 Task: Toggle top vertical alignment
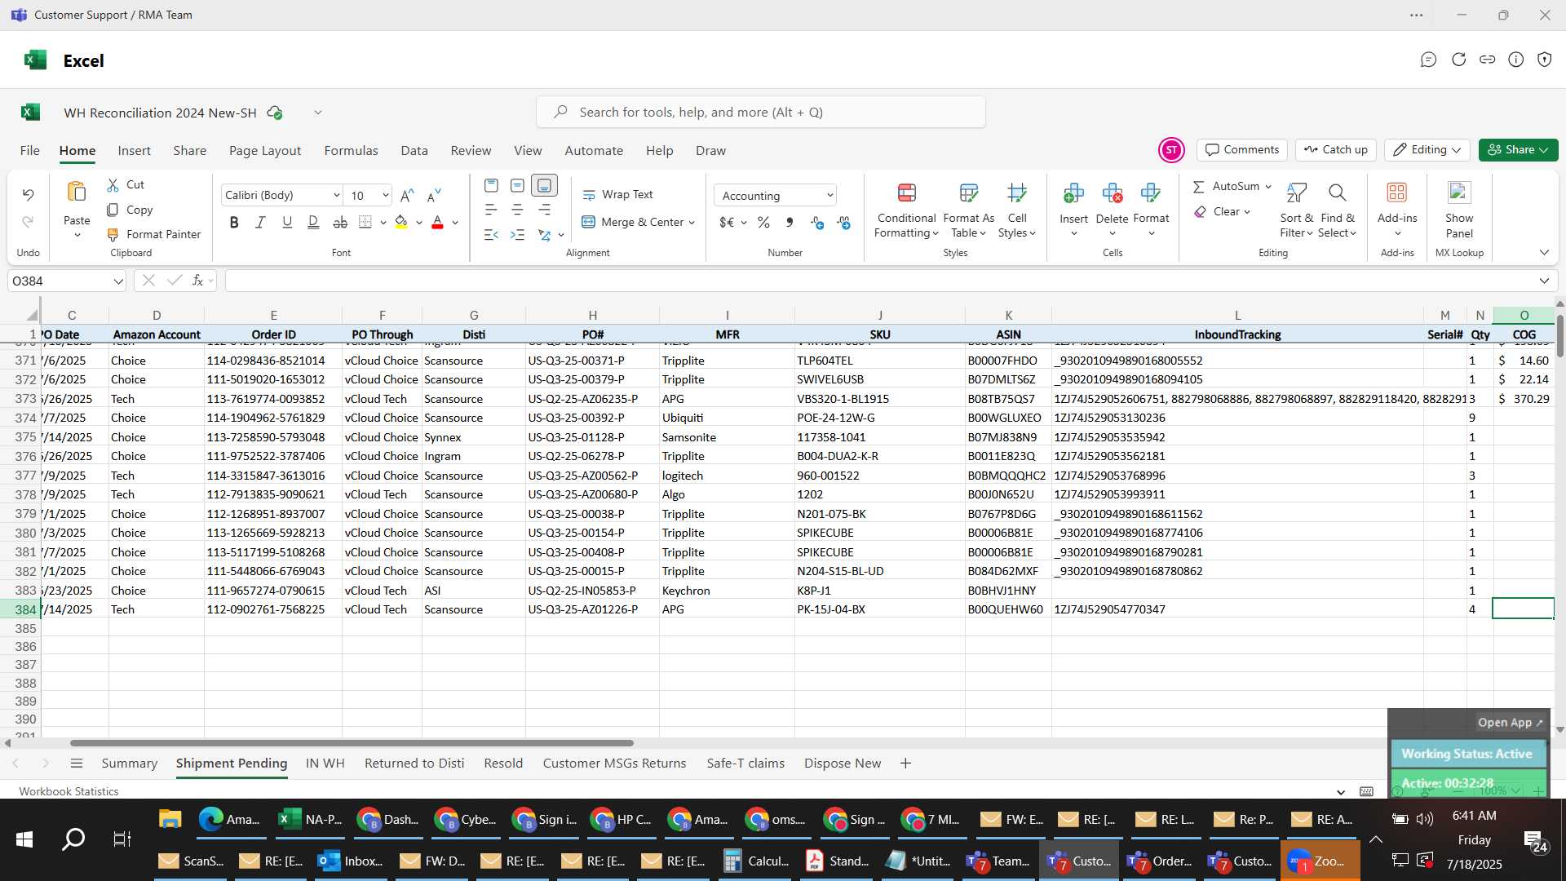(x=491, y=185)
